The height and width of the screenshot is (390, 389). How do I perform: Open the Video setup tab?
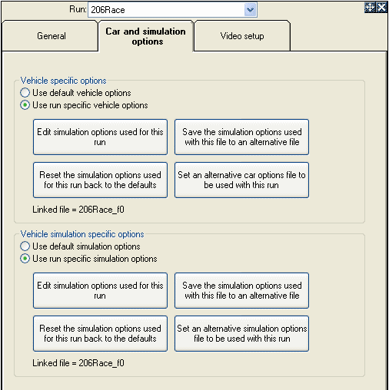(242, 36)
